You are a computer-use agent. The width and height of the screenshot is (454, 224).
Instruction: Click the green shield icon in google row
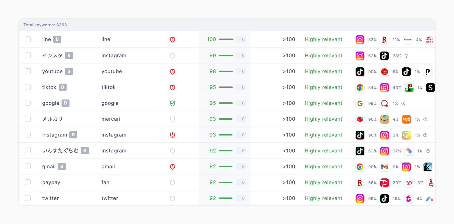point(172,103)
